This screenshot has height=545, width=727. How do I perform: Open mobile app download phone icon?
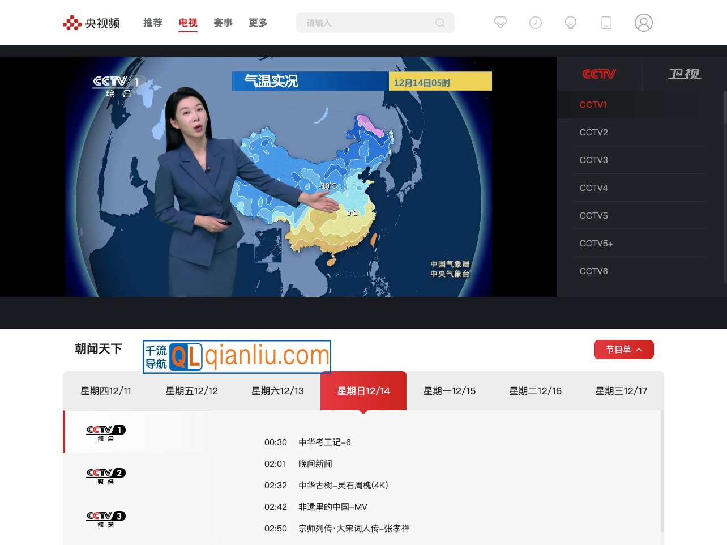[x=606, y=23]
